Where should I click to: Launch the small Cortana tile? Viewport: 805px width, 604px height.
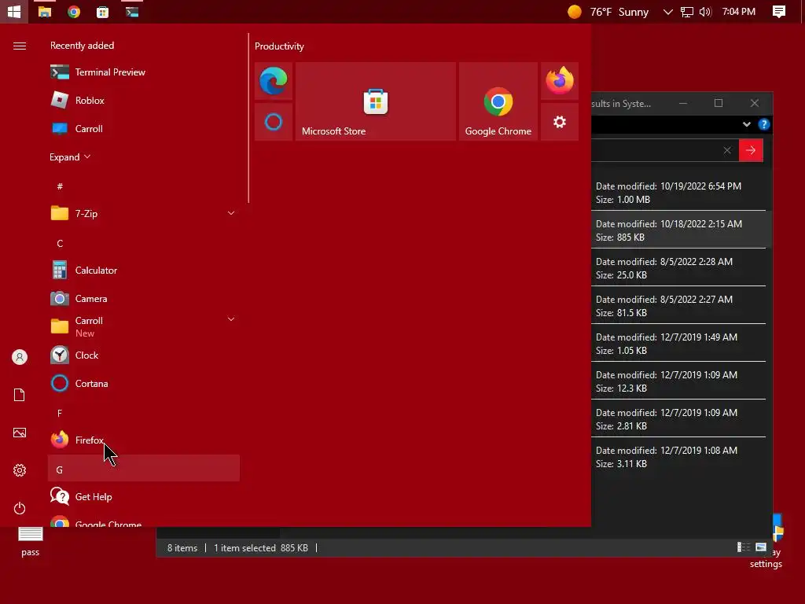(x=274, y=122)
